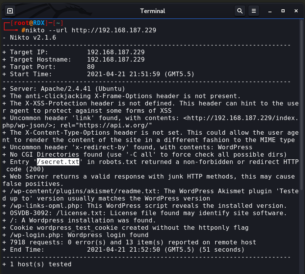The height and width of the screenshot is (274, 305).
Task: Click the 'code (200)' text
Action: (x=25, y=169)
